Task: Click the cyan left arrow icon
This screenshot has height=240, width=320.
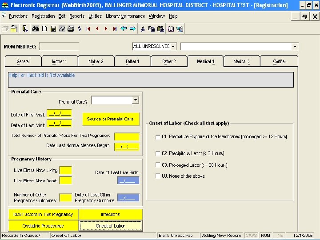Action: [x=124, y=29]
